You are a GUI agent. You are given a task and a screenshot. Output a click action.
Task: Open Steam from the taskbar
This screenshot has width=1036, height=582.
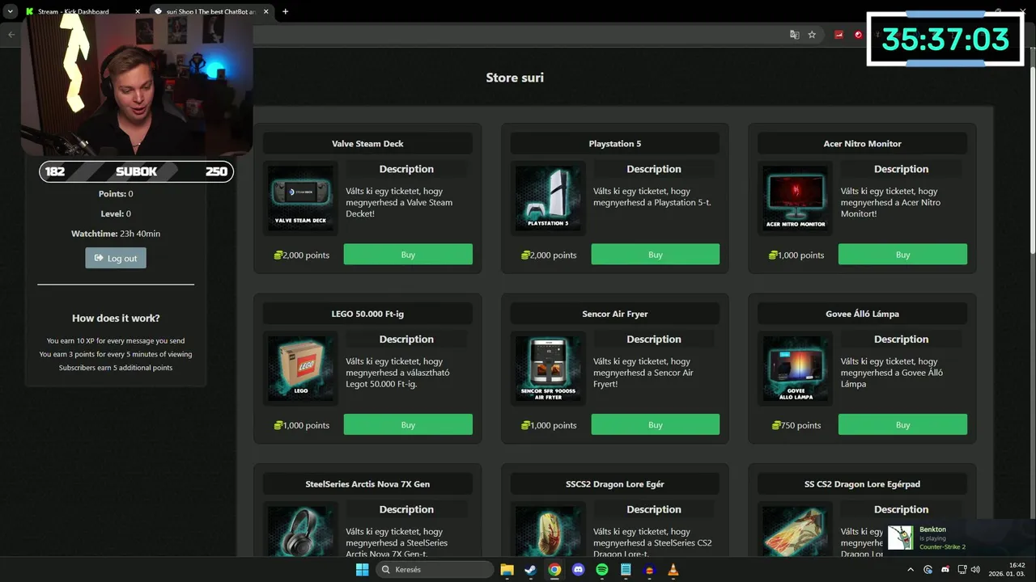point(530,569)
